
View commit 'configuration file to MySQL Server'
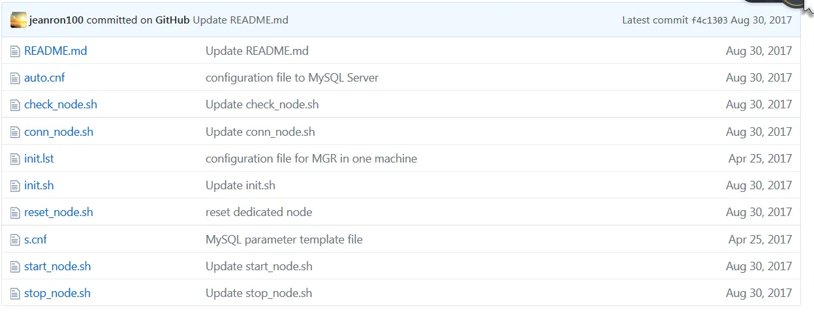(x=292, y=78)
